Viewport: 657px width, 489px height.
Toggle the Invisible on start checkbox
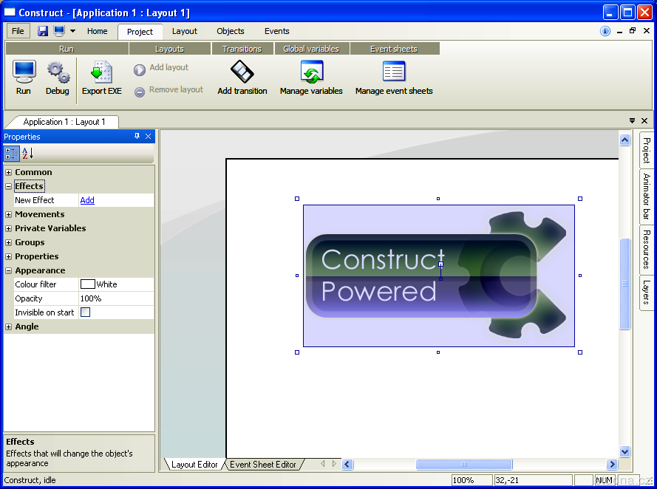[85, 312]
